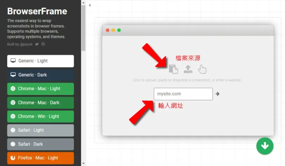Click the paste-from-clipboard icon
Viewport: 285px width, 166px height.
pos(173,69)
